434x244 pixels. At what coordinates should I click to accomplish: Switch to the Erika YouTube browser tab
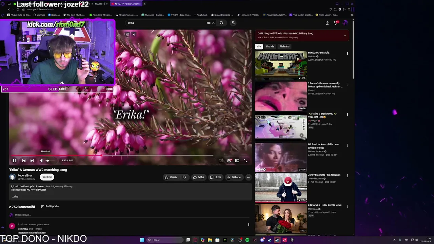point(127,4)
